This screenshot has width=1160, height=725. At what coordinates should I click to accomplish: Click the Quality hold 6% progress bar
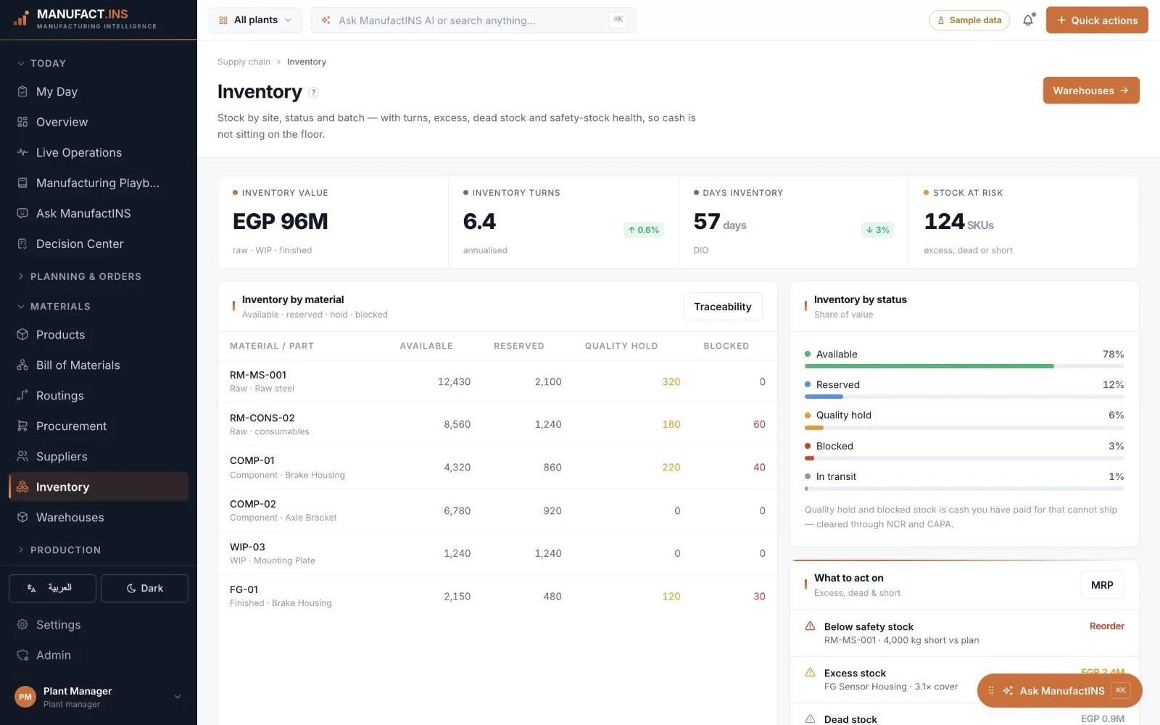[964, 428]
